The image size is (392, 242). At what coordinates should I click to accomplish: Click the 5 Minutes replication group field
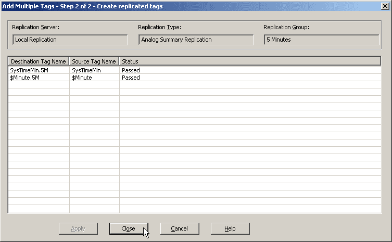pyautogui.click(x=322, y=40)
